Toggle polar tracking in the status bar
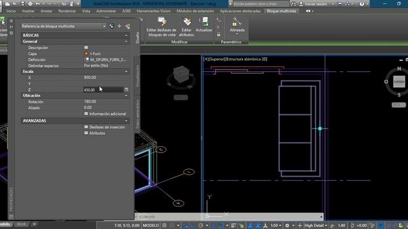Image resolution: width=408 pixels, height=229 pixels. [x=201, y=225]
